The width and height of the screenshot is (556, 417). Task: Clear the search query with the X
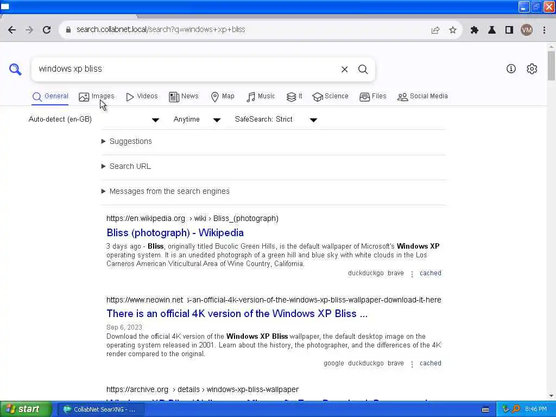click(344, 69)
